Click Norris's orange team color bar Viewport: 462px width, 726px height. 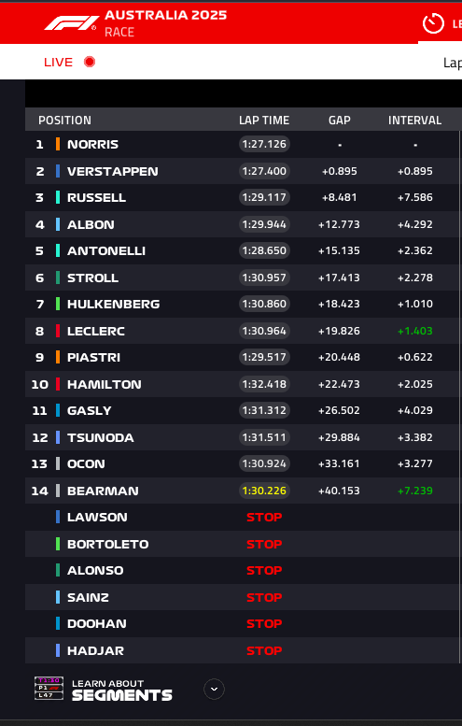pos(58,144)
